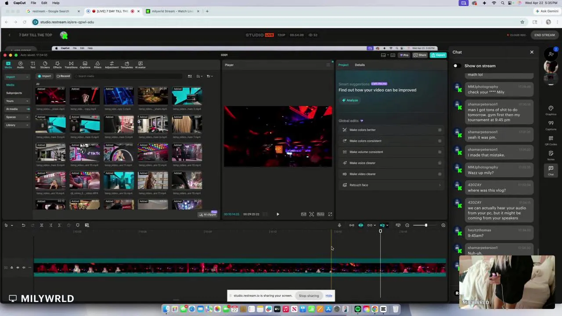Expand the Retouch face option arrow
Viewport: 562px width, 316px height.
(440, 185)
